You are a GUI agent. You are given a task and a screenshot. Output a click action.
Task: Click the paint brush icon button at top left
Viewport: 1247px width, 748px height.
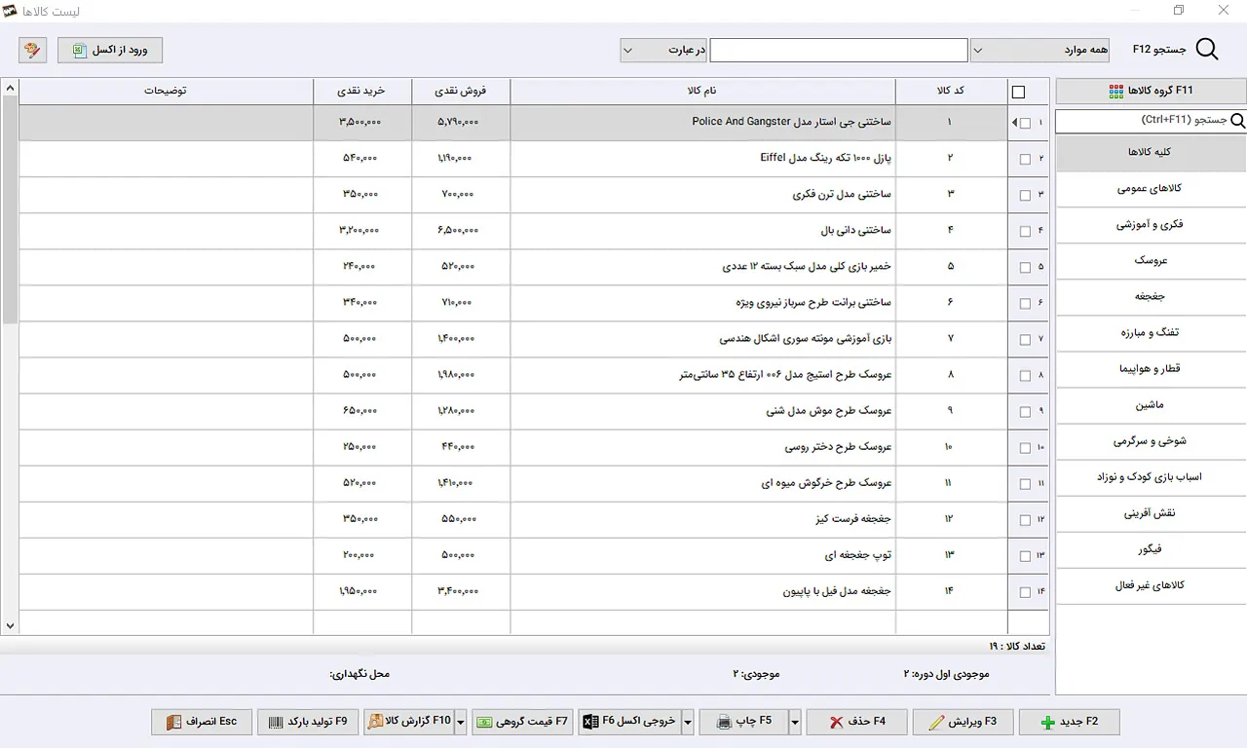32,50
